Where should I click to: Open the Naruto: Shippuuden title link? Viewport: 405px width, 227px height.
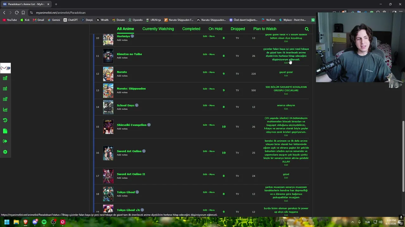tap(131, 89)
